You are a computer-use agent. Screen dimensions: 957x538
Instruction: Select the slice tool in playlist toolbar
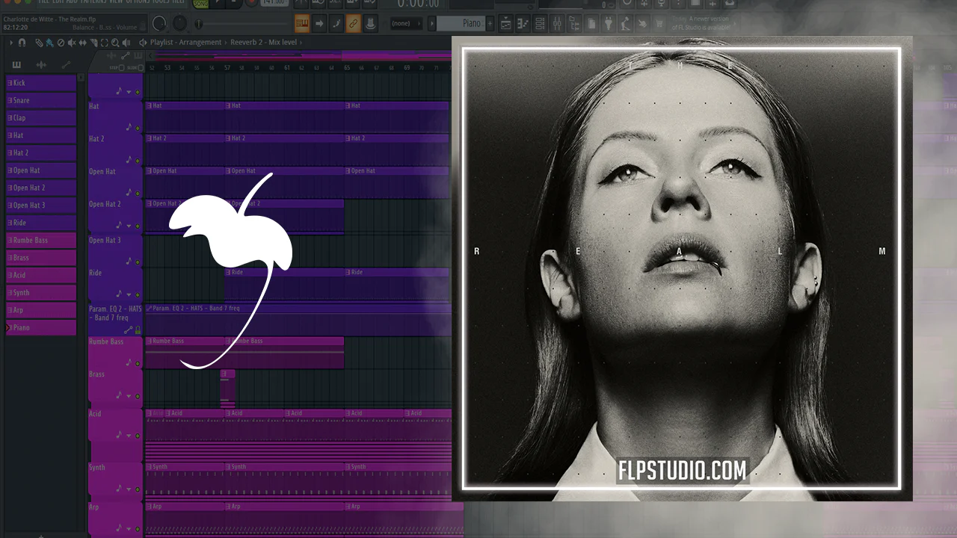click(93, 43)
